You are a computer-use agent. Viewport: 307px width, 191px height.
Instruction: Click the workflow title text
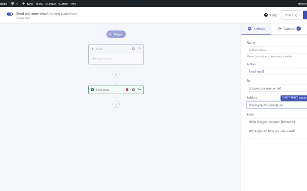point(46,14)
